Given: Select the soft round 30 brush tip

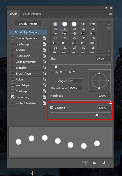Looking at the screenshot, I should point(55,26).
